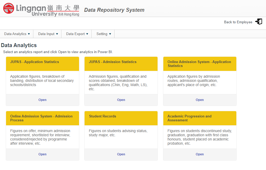Expand the Data Analytics dropdown arrow
266x170 pixels.
[x=29, y=34]
